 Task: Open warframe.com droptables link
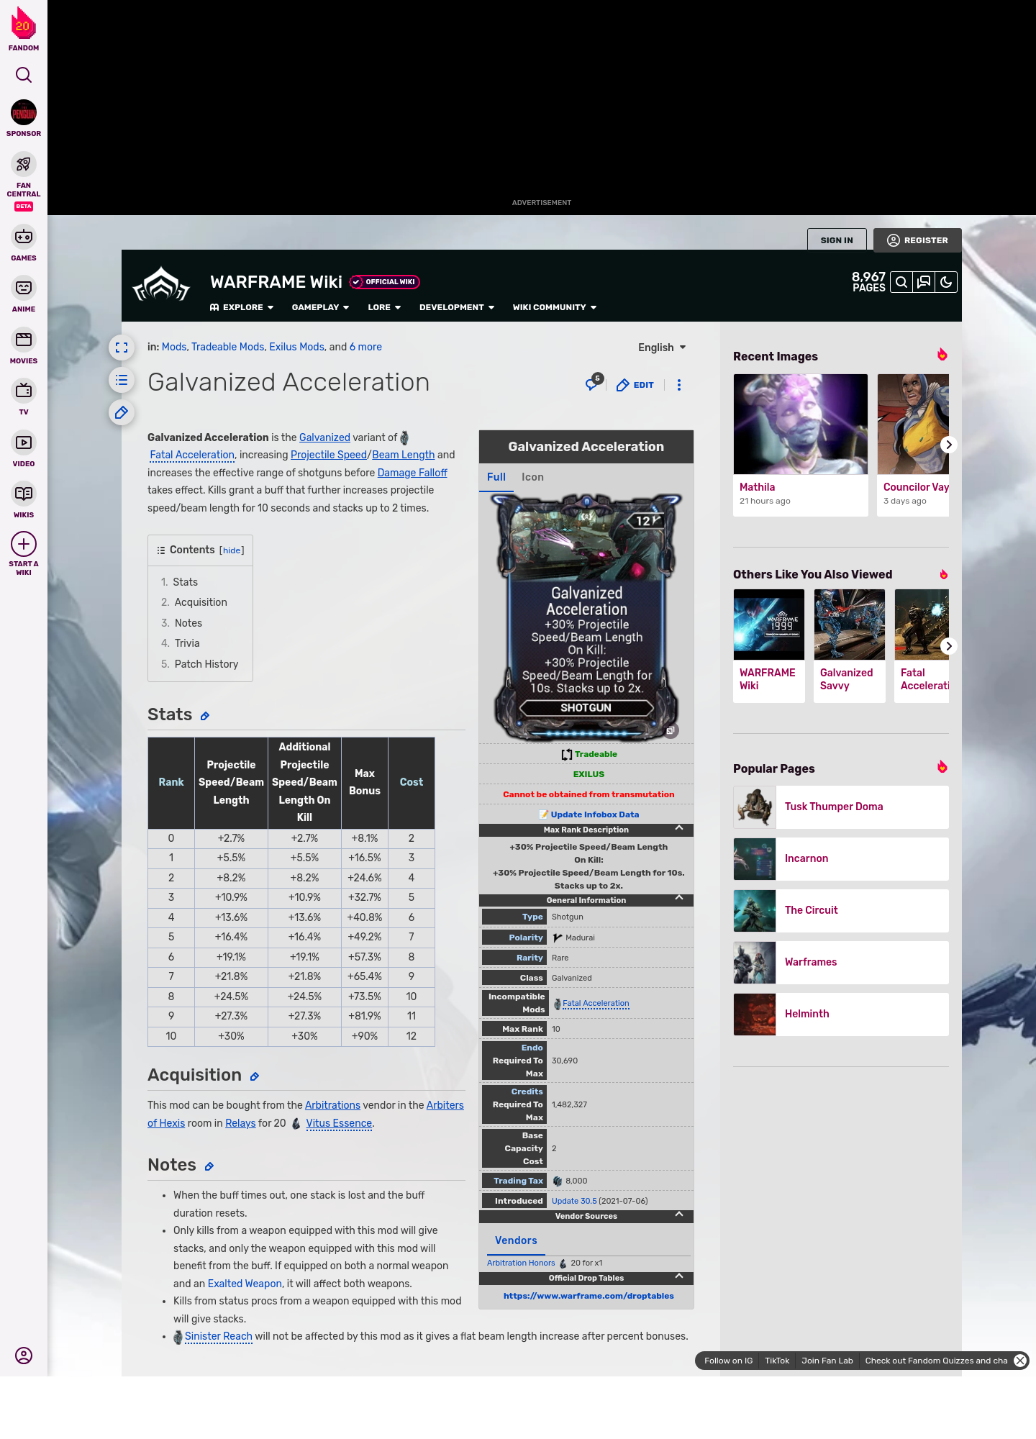(589, 1296)
